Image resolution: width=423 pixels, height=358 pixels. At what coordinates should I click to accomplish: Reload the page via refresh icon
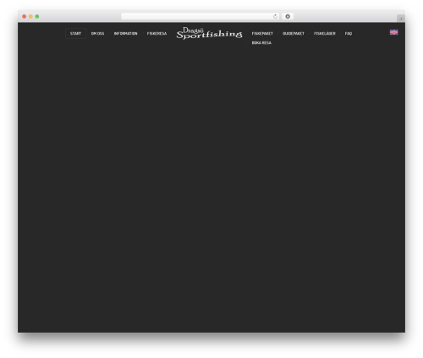275,16
